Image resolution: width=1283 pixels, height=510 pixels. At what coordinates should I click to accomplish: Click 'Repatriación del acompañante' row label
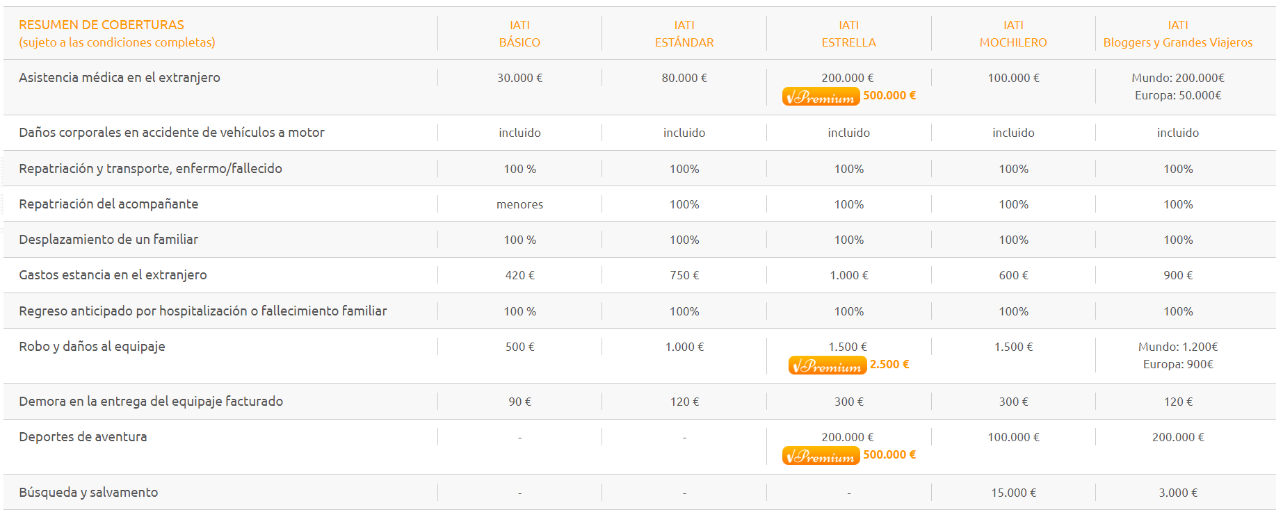click(108, 204)
